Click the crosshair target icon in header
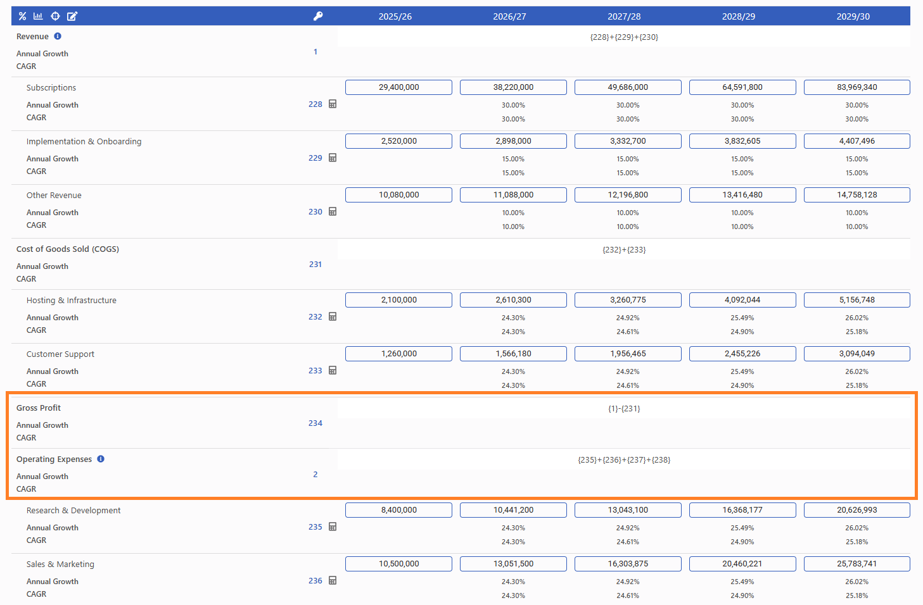 pos(55,16)
